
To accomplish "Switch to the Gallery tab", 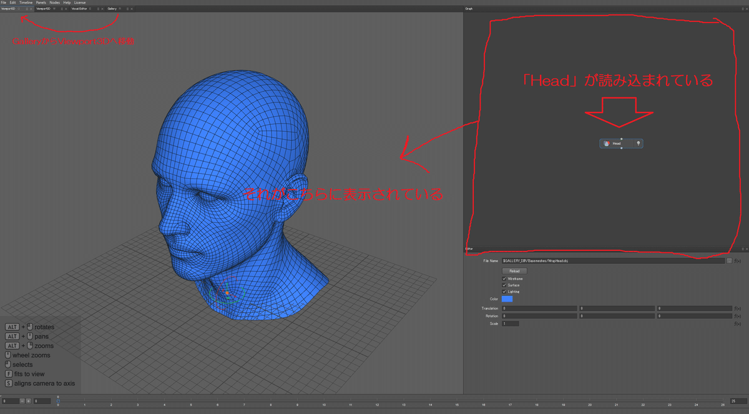I will [112, 9].
